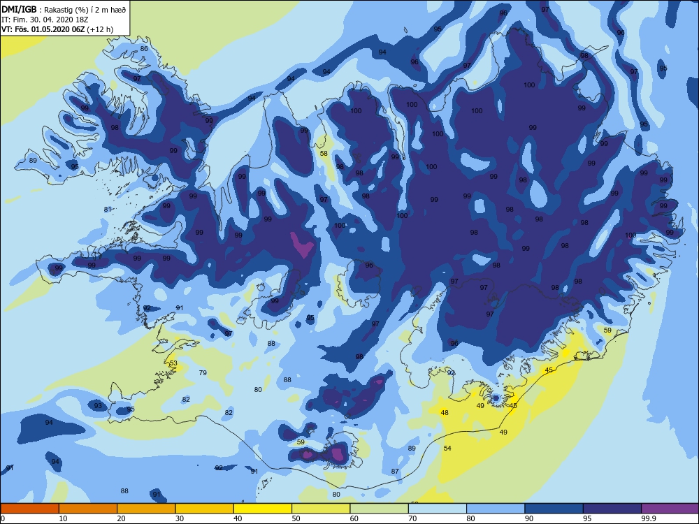
Task: Pick the bright yellow 40–50 legend swatch
Action: click(x=263, y=509)
